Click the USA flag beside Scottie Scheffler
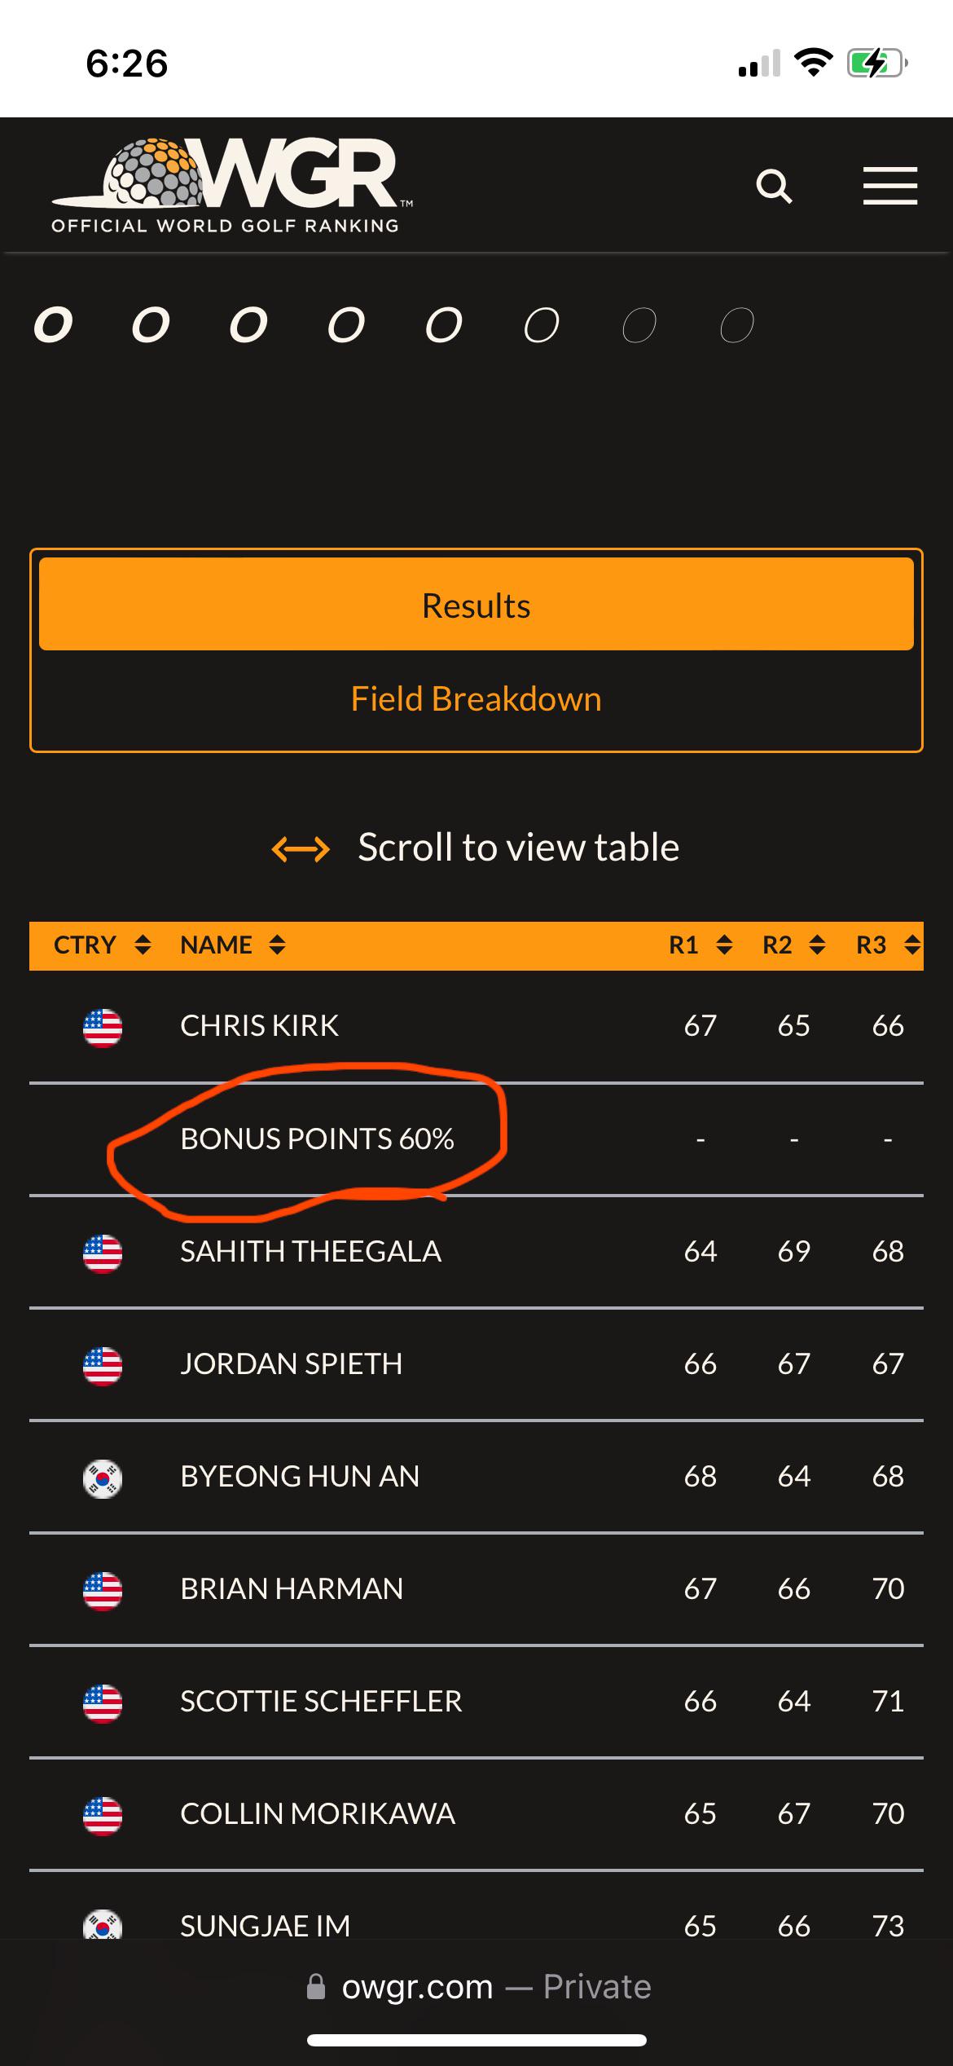This screenshot has width=953, height=2066. click(103, 1703)
